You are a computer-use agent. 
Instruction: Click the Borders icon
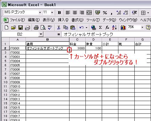pos(143,13)
